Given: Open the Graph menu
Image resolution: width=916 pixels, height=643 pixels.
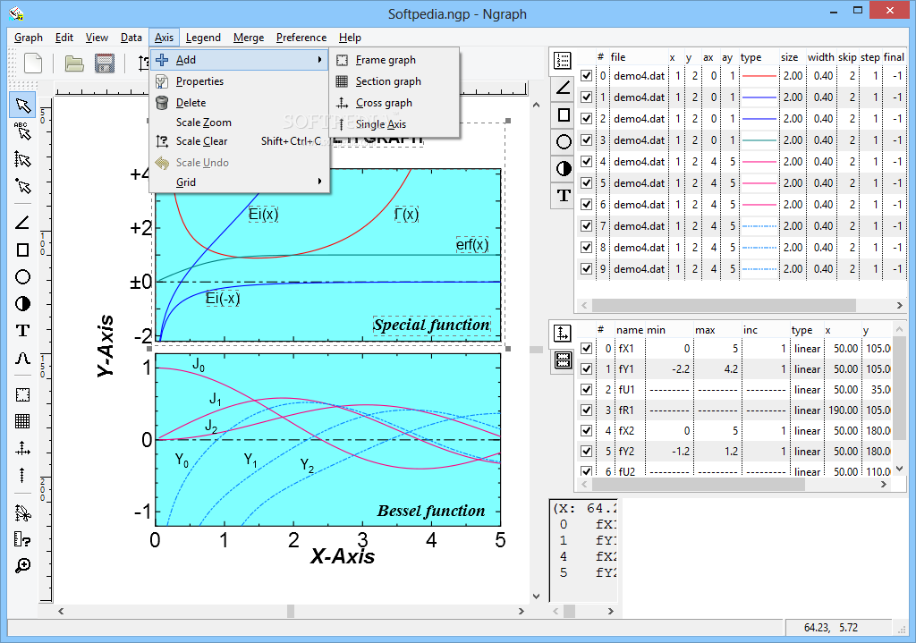Looking at the screenshot, I should tap(29, 38).
